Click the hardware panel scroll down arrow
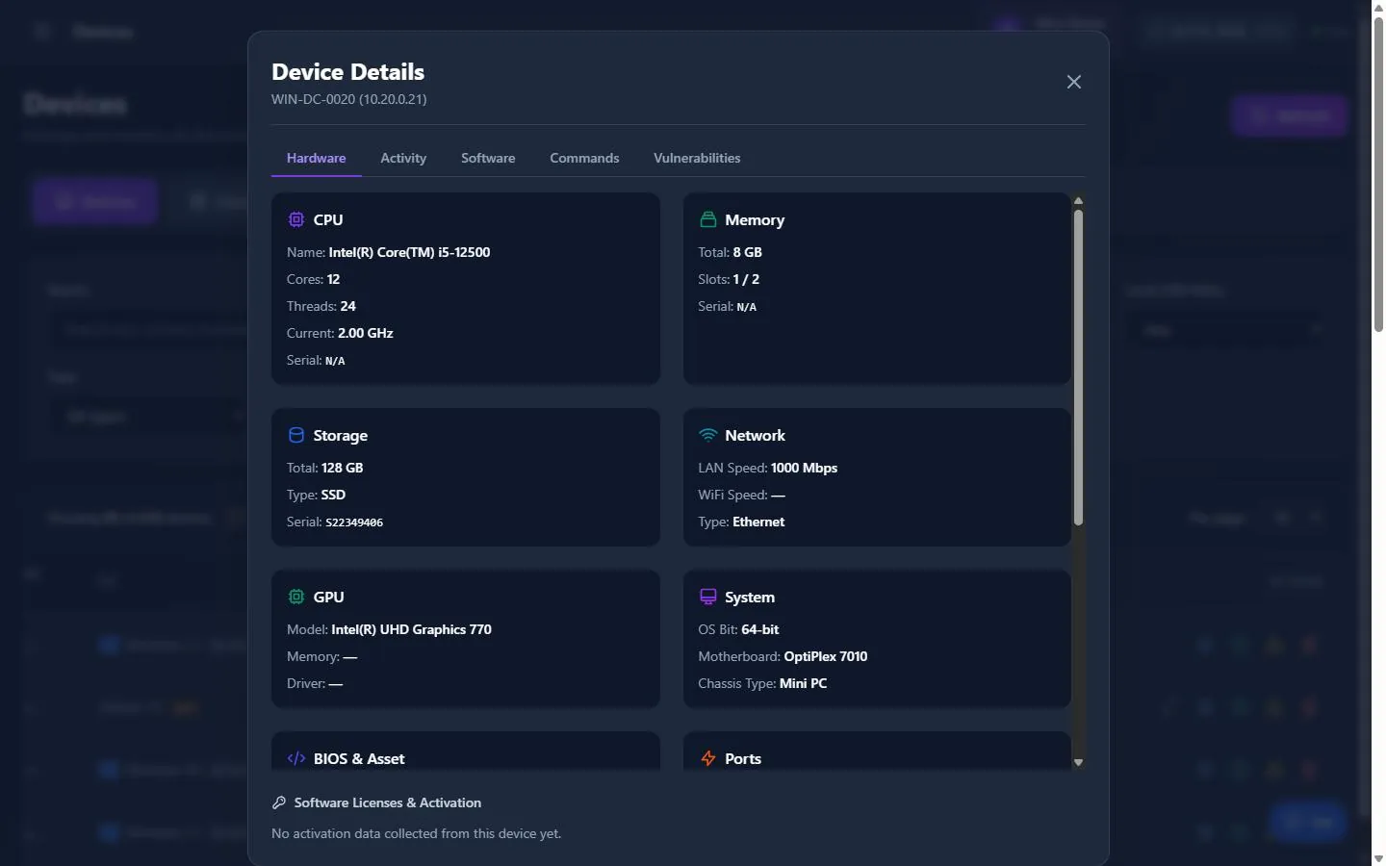This screenshot has width=1386, height=866. coord(1078,762)
